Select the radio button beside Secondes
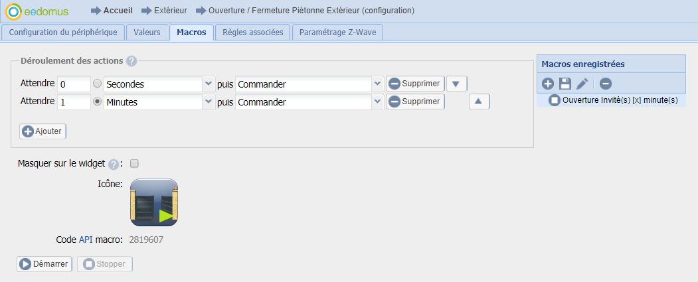Viewport: 698px width, 282px height. pos(98,83)
